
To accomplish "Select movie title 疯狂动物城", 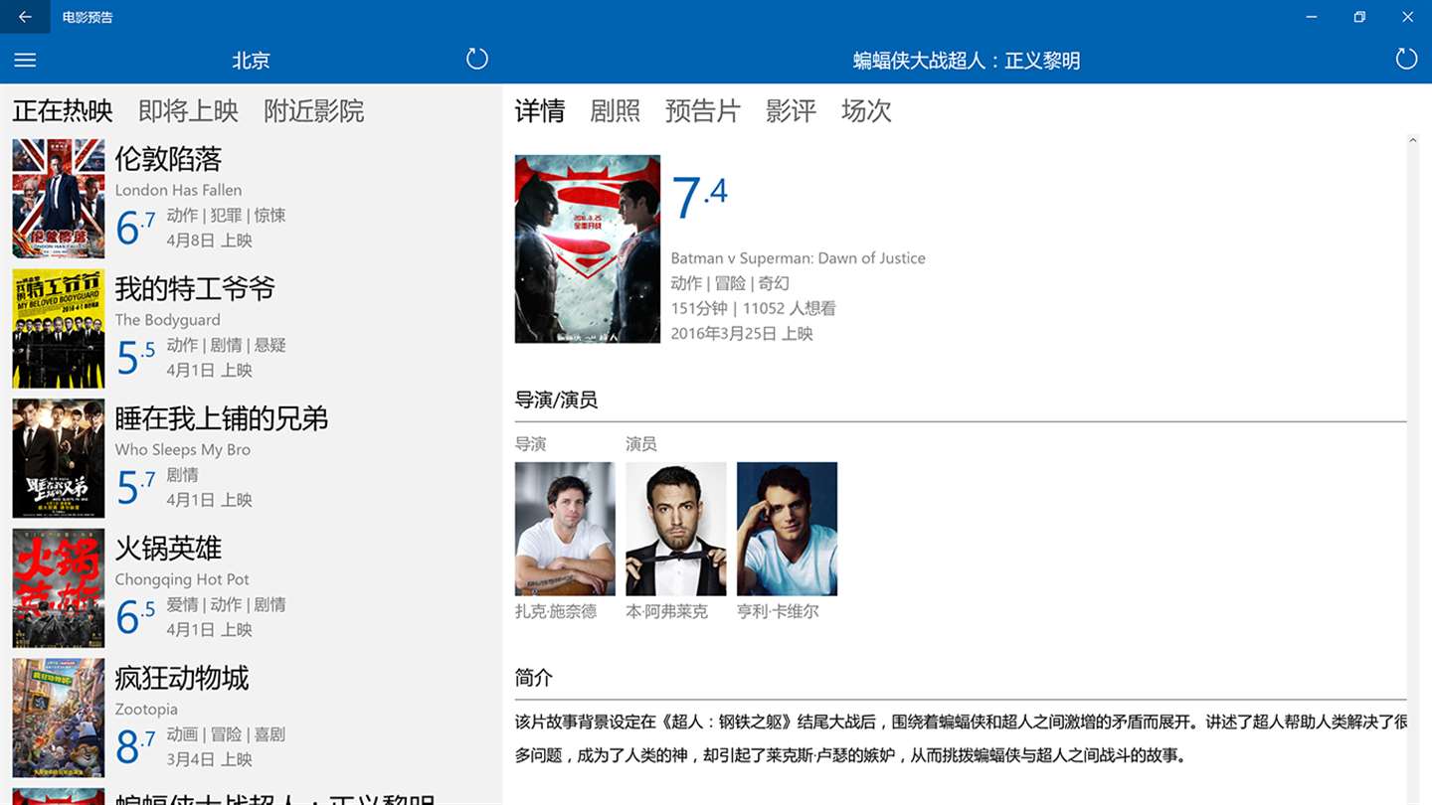I will point(182,678).
